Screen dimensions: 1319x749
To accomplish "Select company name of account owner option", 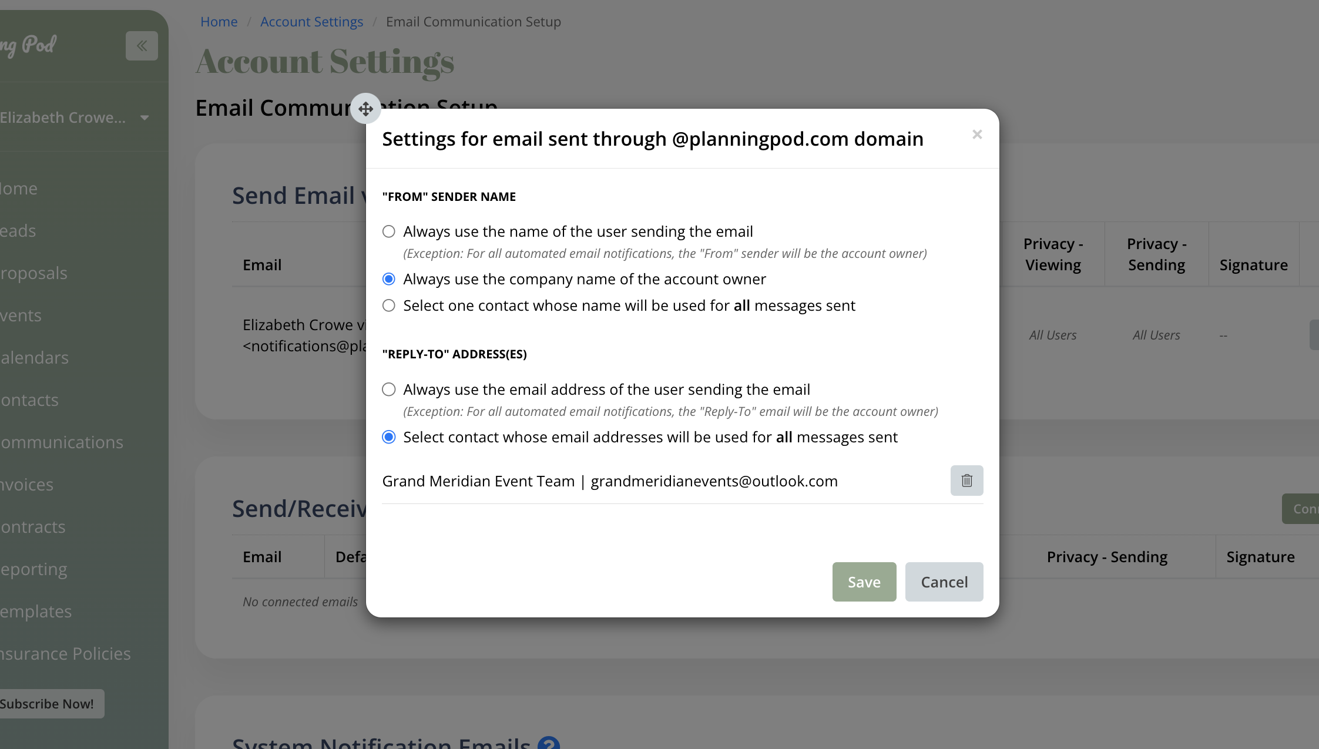I will pyautogui.click(x=389, y=279).
